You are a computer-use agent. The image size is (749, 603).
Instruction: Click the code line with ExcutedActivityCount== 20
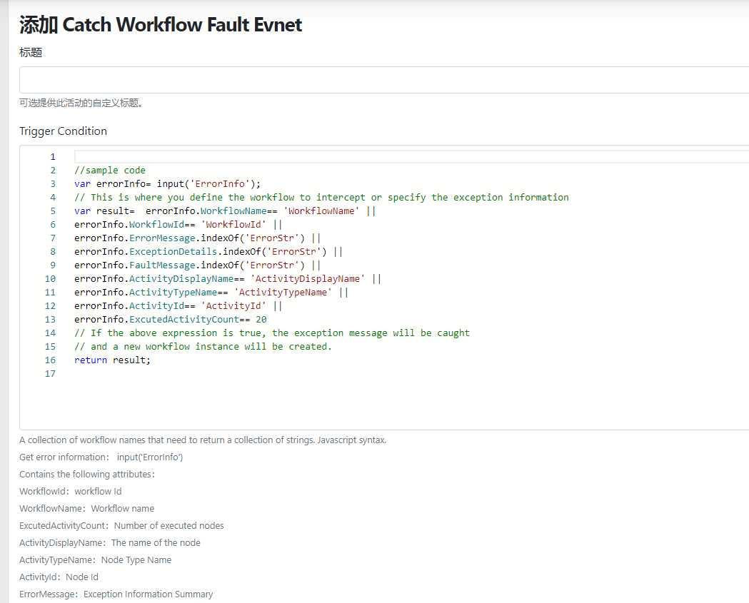171,320
